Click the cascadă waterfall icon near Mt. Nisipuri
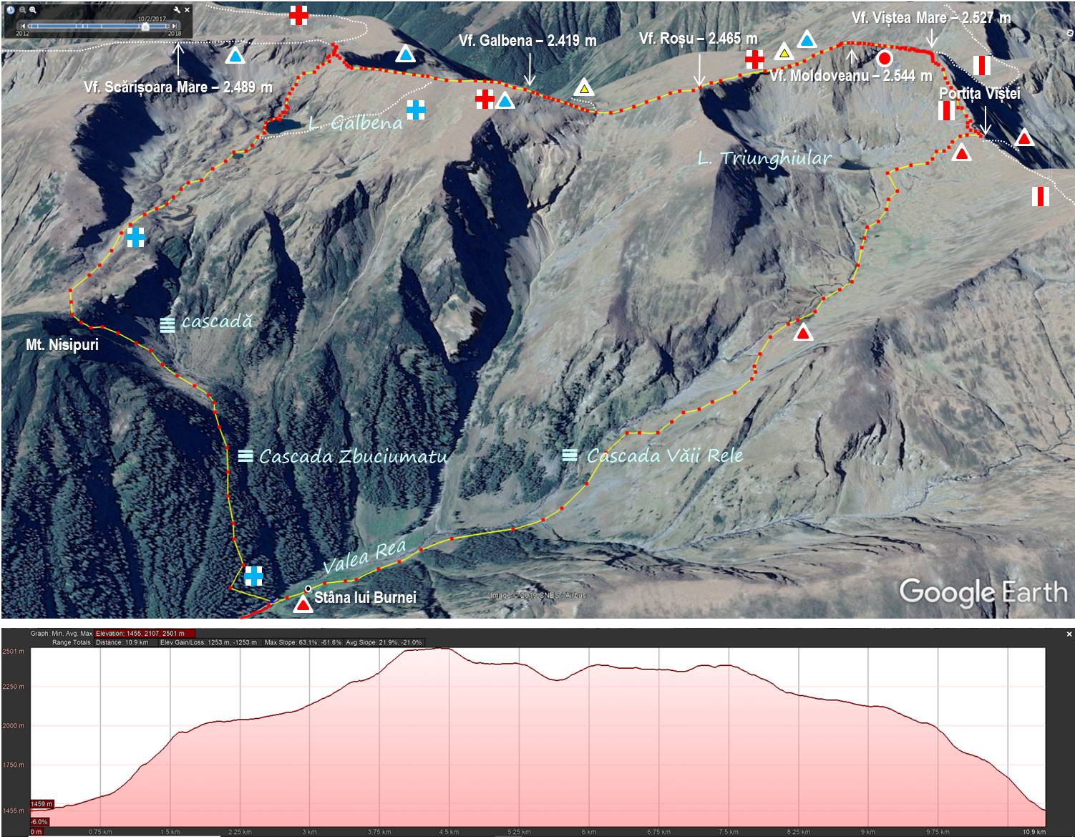Screen dimensions: 1075x837 (167, 324)
